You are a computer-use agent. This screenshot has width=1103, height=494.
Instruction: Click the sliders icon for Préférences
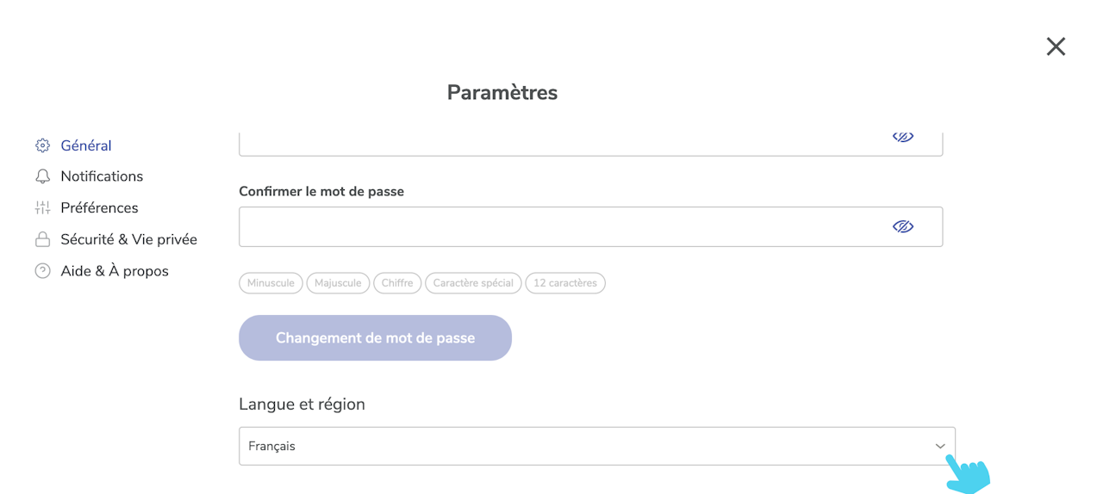[x=42, y=207]
